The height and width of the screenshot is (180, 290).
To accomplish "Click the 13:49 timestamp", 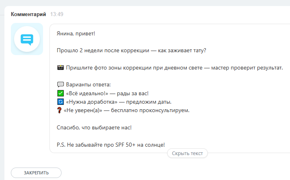I will [57, 14].
